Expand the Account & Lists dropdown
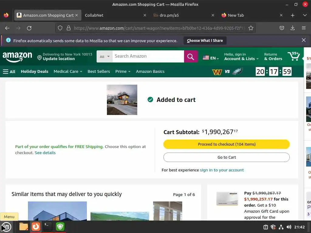This screenshot has width=311, height=233. pos(241,56)
